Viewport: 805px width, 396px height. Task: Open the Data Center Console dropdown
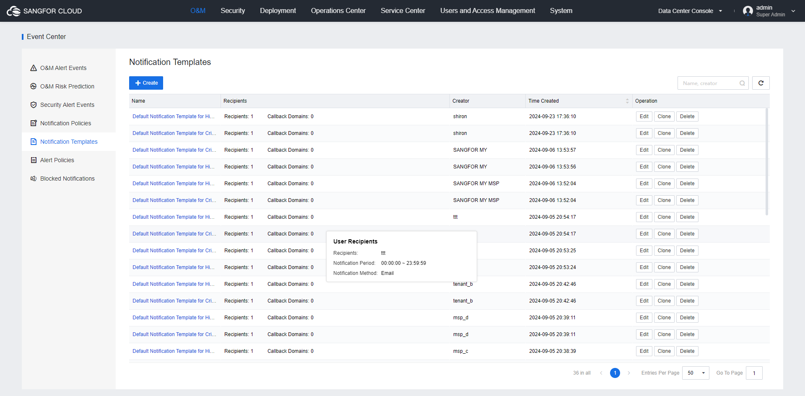(690, 11)
